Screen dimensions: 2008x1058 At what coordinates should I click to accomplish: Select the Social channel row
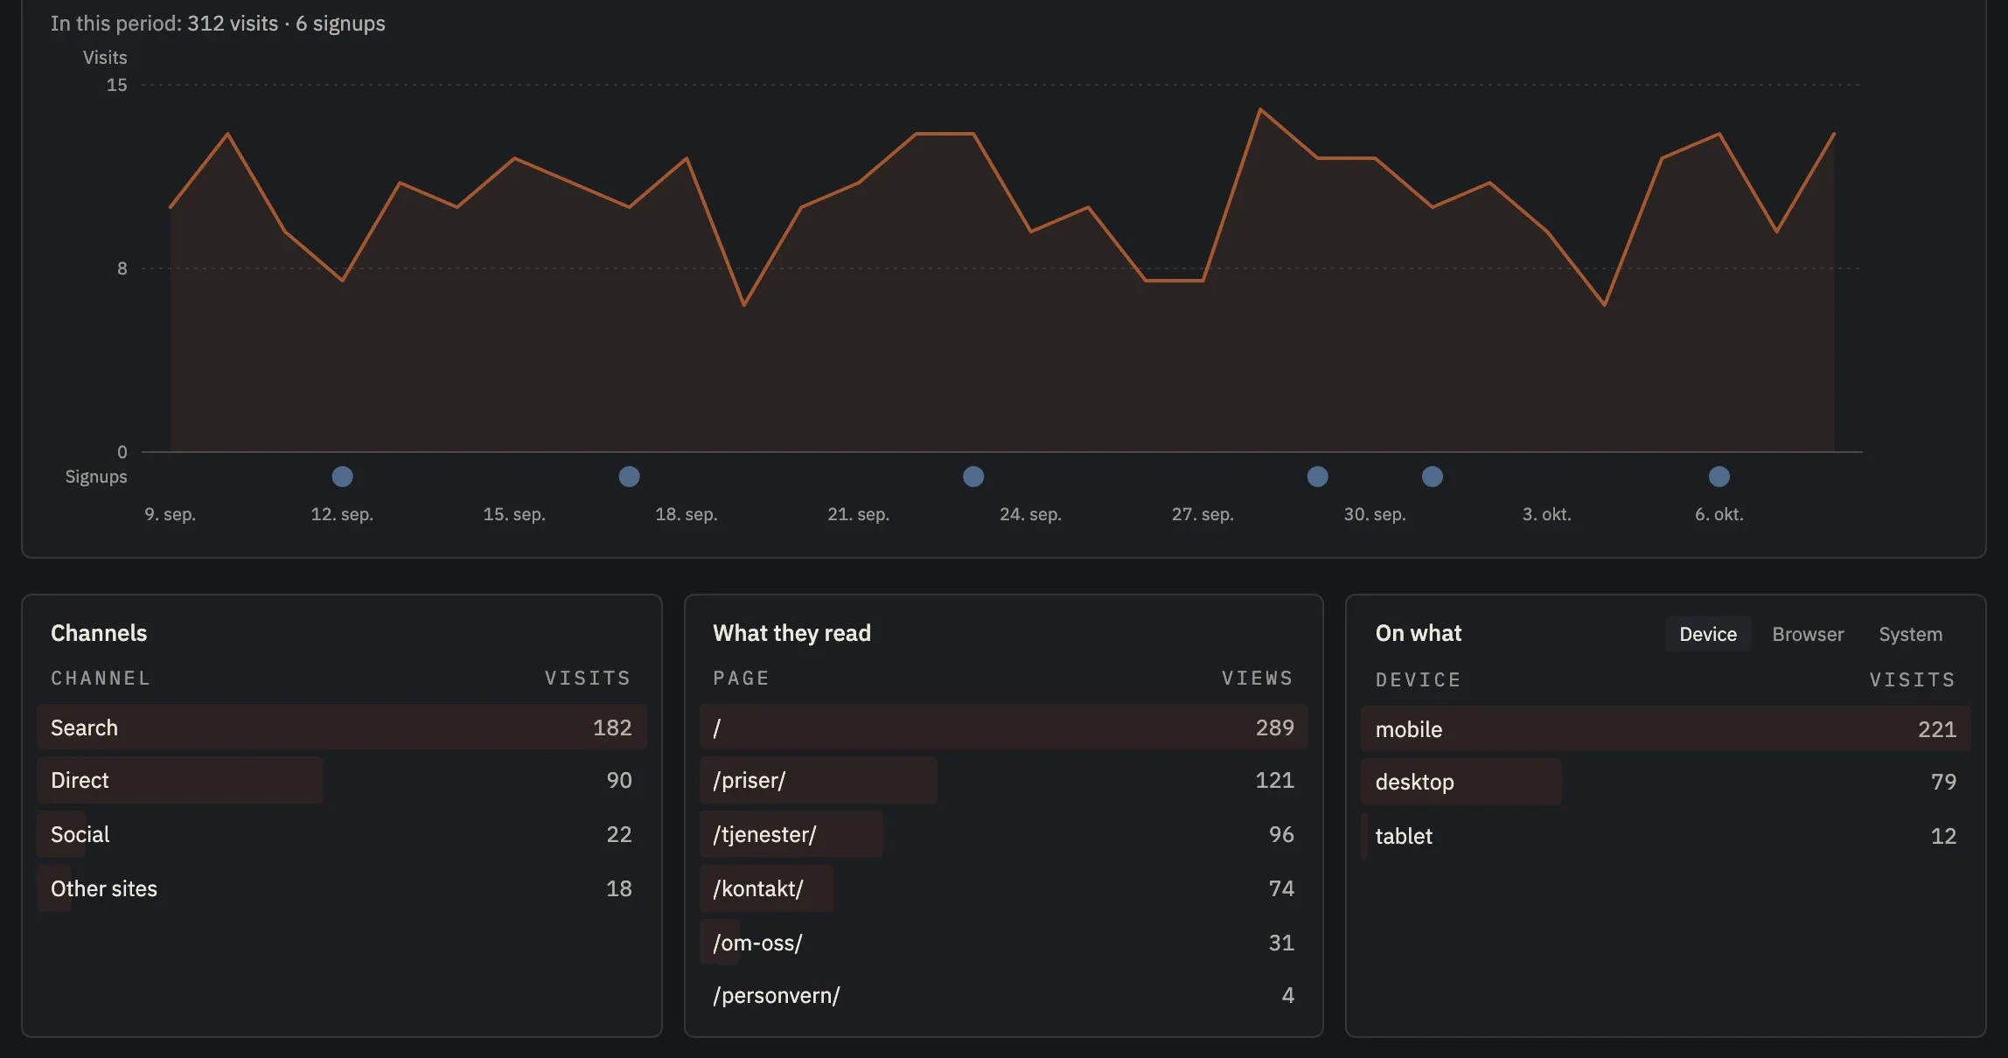[x=342, y=834]
